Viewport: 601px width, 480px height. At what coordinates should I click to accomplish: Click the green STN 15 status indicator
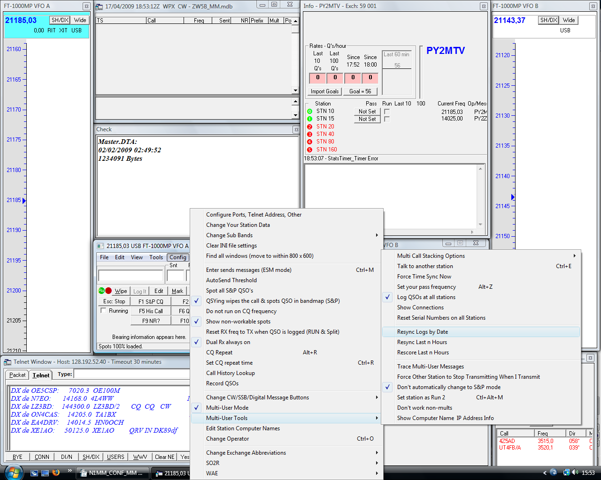(309, 119)
